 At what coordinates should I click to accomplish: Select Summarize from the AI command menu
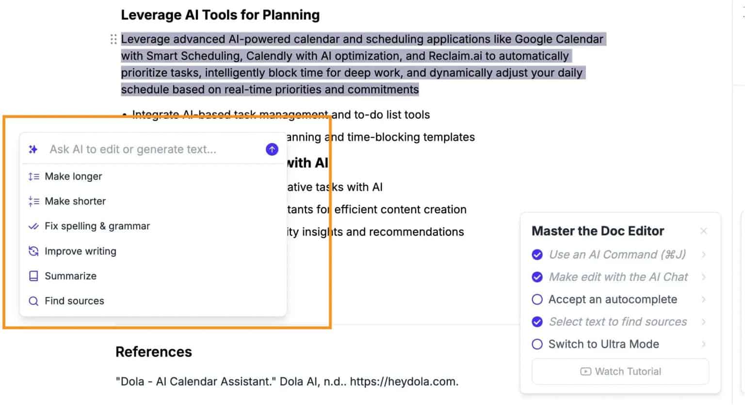click(x=70, y=275)
